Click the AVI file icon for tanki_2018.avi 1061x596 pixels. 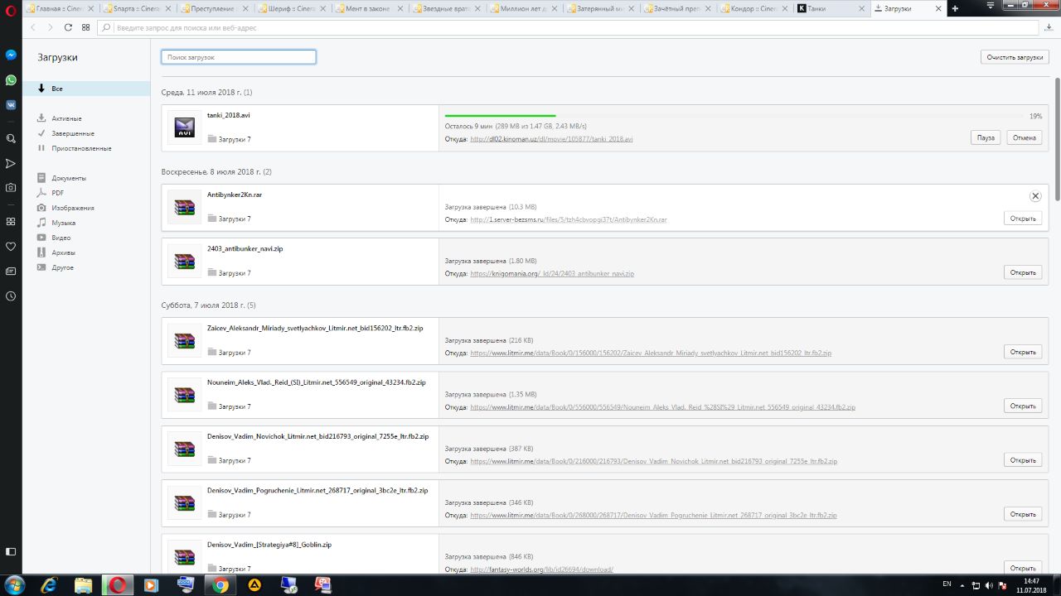[184, 127]
